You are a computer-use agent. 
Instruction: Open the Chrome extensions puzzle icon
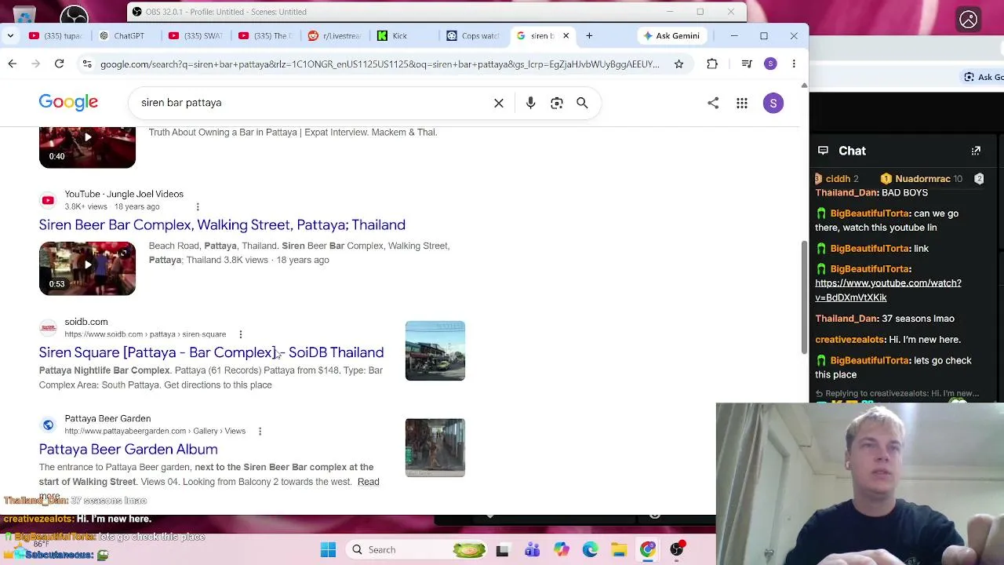click(712, 64)
